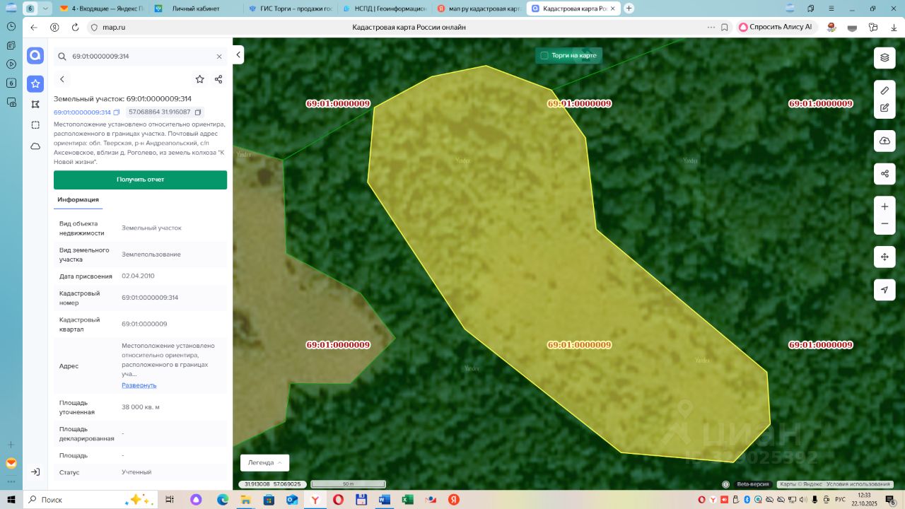Open the 'Условия использования' link
Screen dimensions: 905x509
pyautogui.click(x=858, y=484)
